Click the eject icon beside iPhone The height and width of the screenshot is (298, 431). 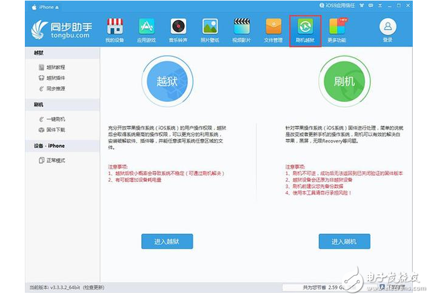click(x=57, y=8)
